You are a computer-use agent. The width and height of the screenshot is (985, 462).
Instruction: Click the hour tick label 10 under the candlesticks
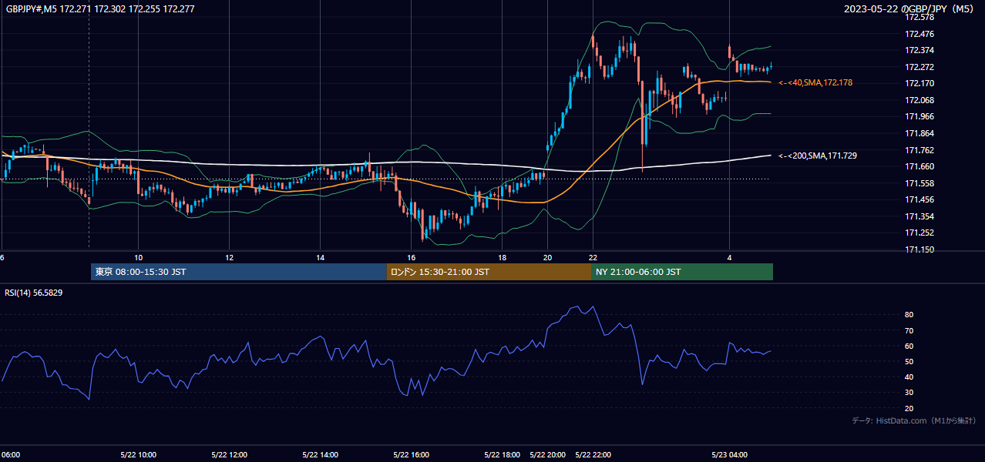tap(139, 257)
